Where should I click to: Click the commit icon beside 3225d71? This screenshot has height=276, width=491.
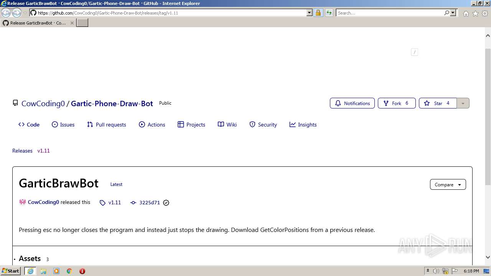point(133,203)
